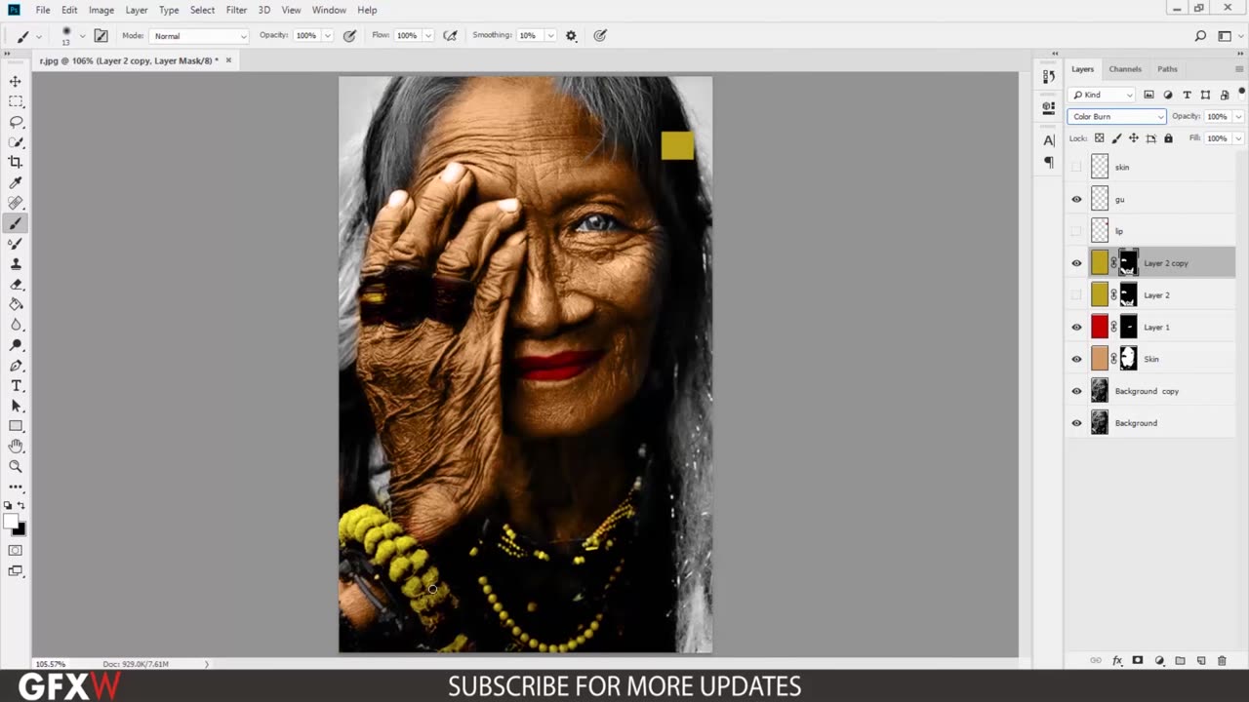The height and width of the screenshot is (702, 1249).
Task: Expand the Flow value arrow
Action: pyautogui.click(x=427, y=36)
